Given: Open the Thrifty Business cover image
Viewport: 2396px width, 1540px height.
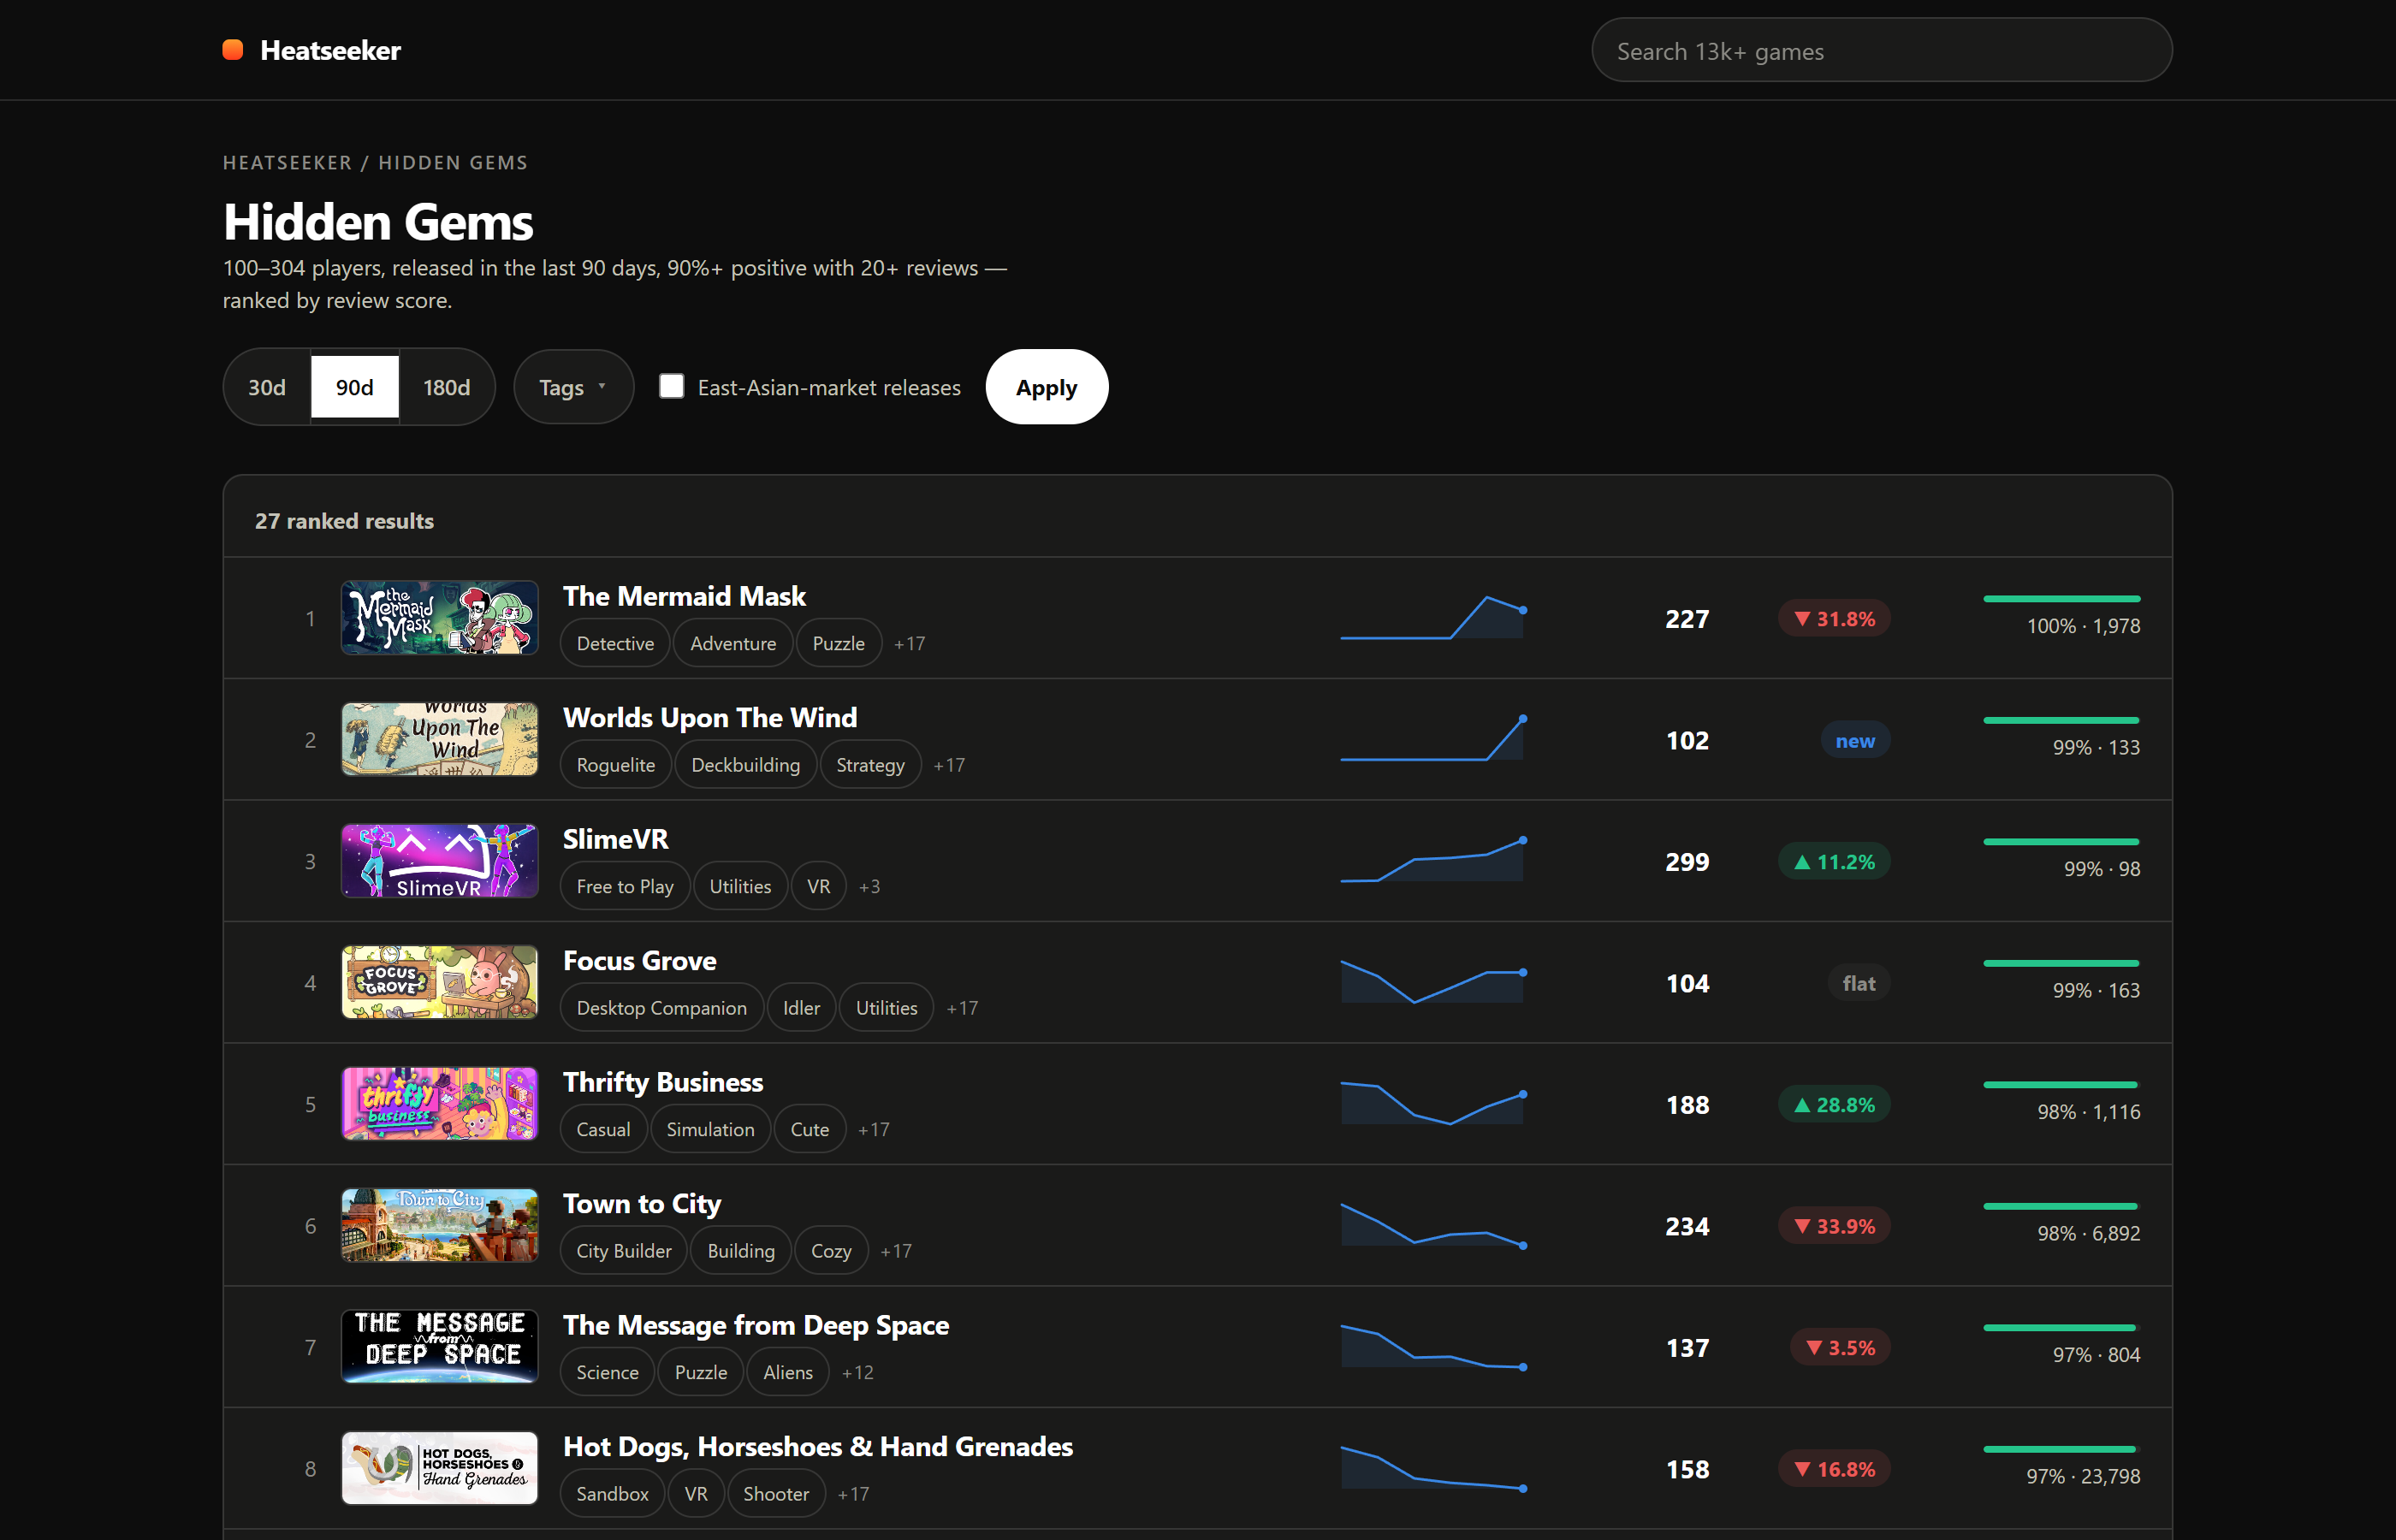Looking at the screenshot, I should click(x=440, y=1104).
